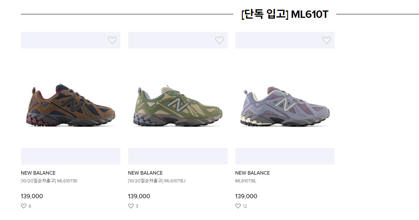
Task: Open the green ML610TBJ shoe image
Action: tap(177, 106)
